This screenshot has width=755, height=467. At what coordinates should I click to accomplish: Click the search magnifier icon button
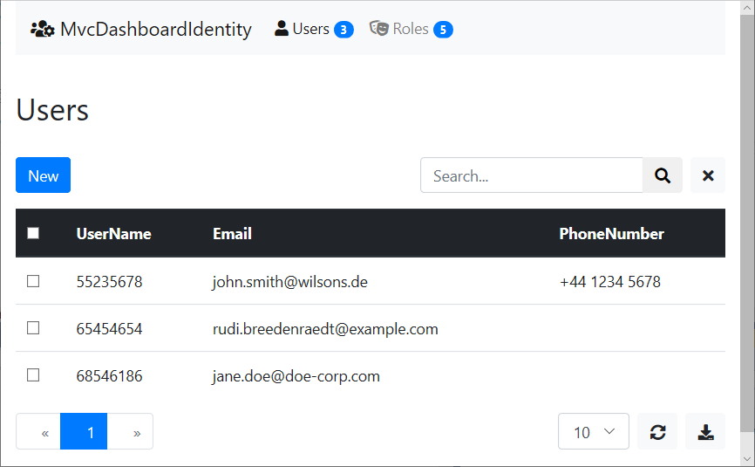click(x=663, y=175)
